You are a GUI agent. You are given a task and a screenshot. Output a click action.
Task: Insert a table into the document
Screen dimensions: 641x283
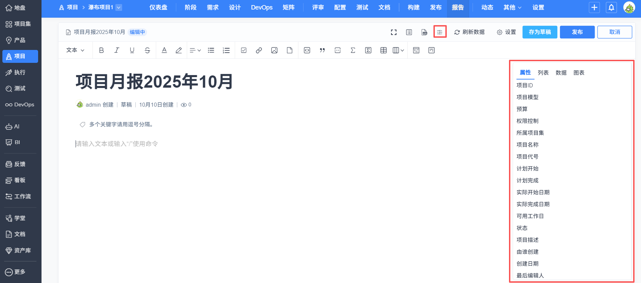click(x=383, y=50)
